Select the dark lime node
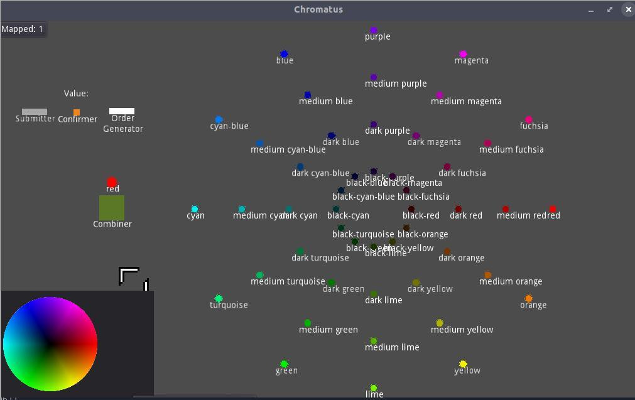The height and width of the screenshot is (400, 635). coord(373,294)
